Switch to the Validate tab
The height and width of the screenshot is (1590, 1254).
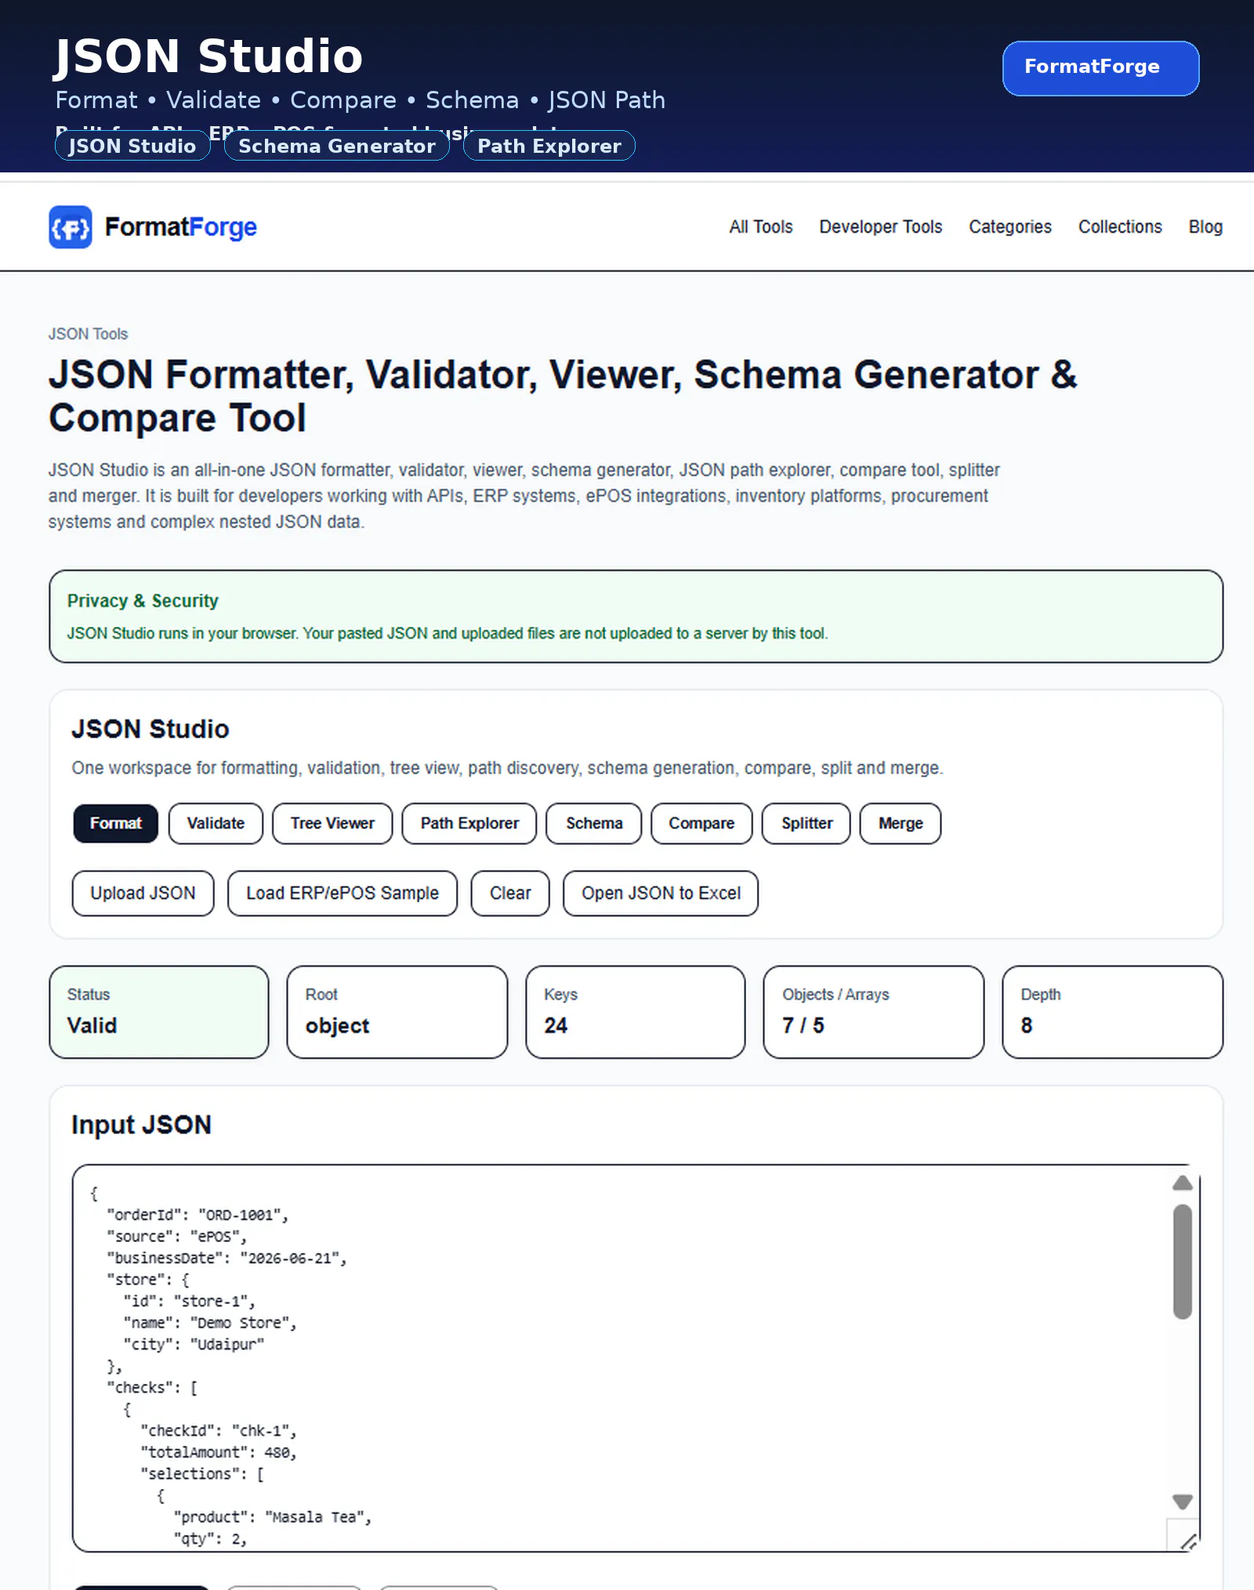[x=216, y=824]
